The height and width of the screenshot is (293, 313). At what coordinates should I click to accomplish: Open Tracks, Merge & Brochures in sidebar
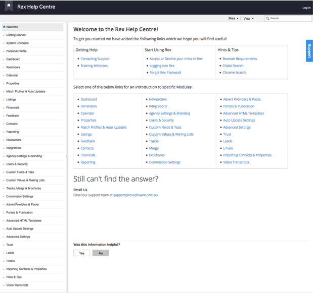coord(23,188)
